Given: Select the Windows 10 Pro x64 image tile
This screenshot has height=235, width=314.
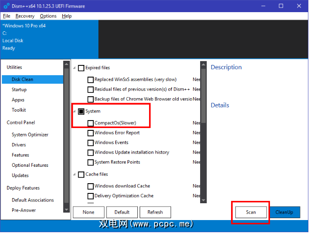Looking at the screenshot, I should (x=49, y=39).
